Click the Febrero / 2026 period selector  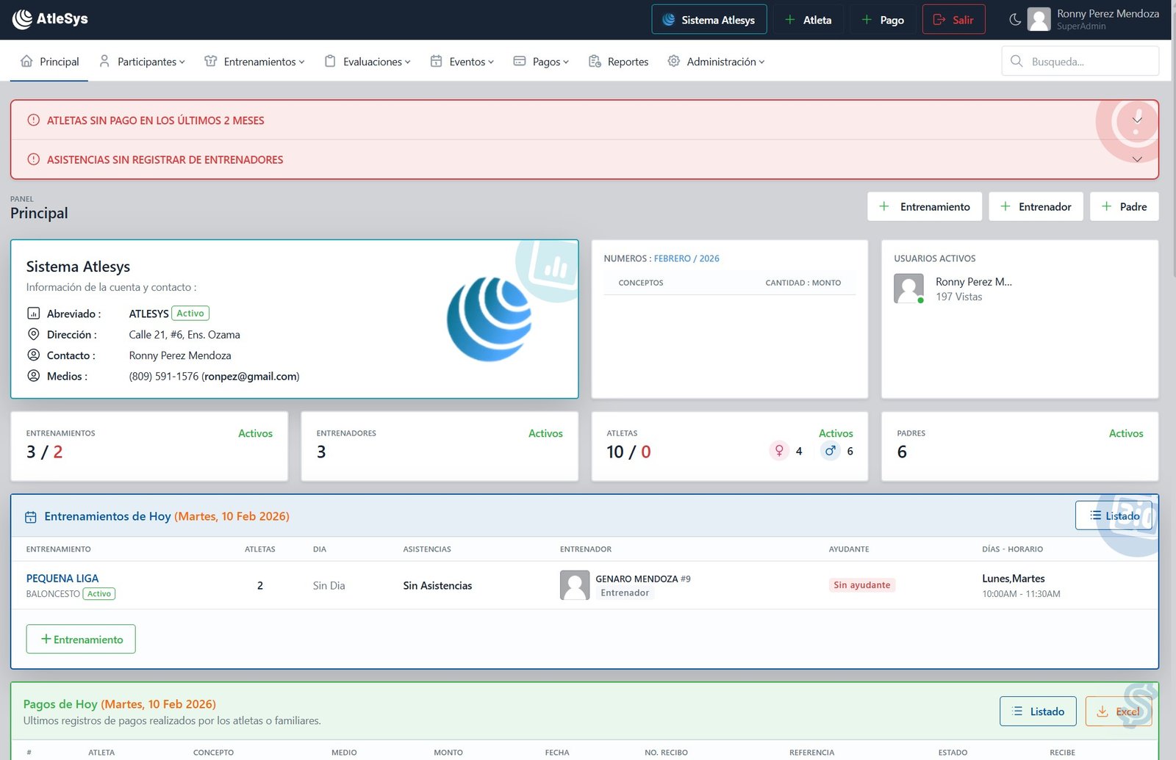pos(686,258)
